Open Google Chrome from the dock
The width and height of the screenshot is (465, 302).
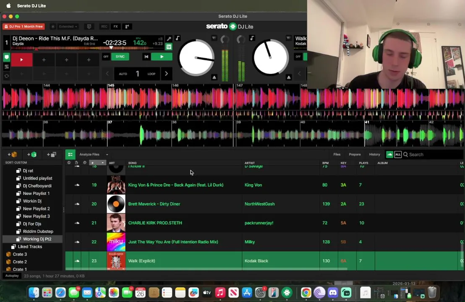(306, 293)
